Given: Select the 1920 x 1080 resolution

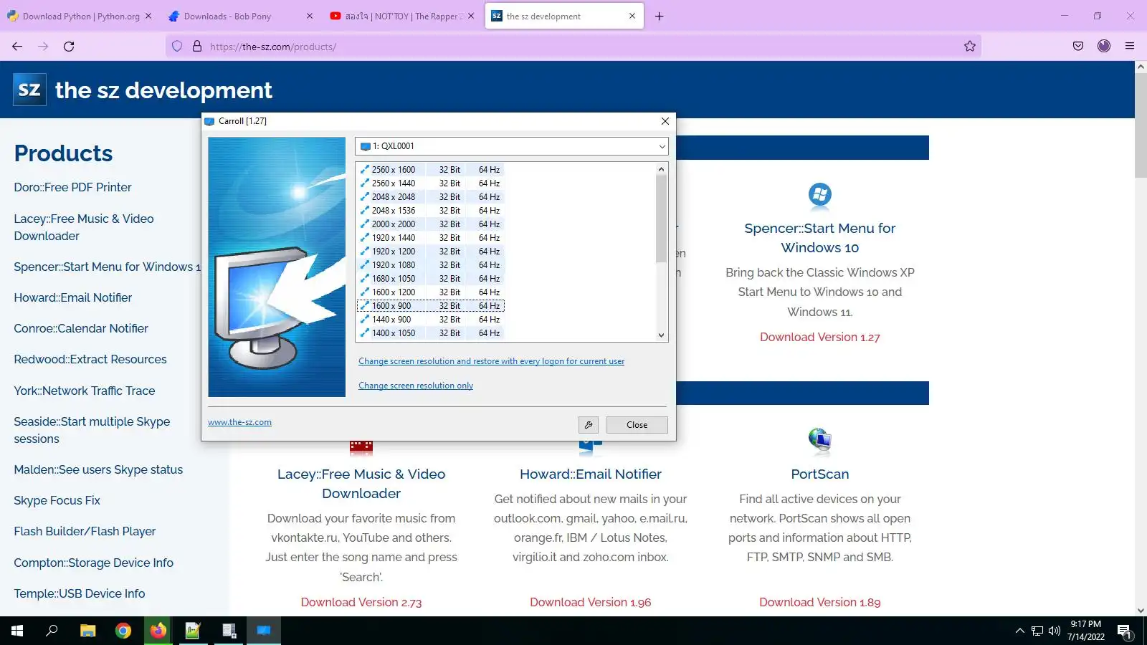Looking at the screenshot, I should click(430, 265).
